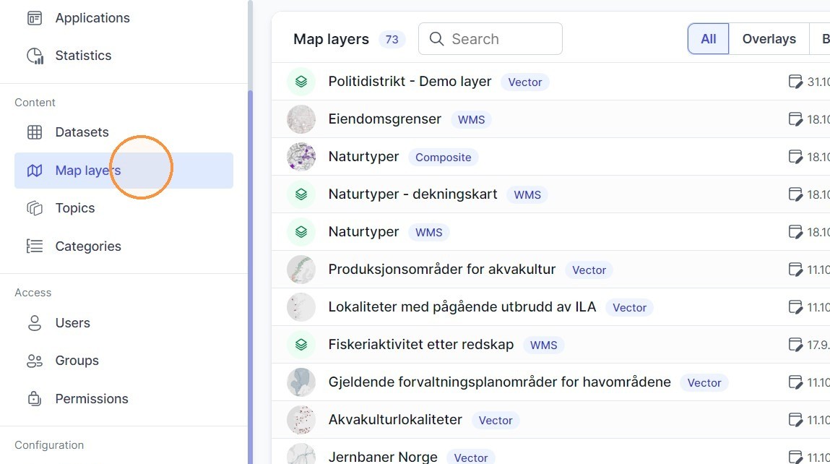
Task: Click the edited-date icon on Naturtyper - dekningskart row
Action: (x=795, y=194)
